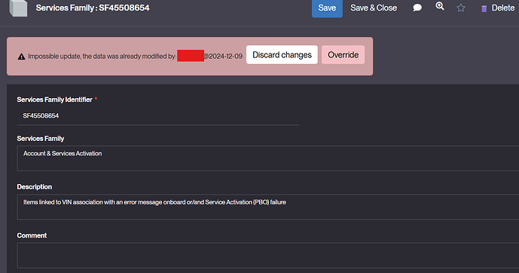Click the blue Save button

pyautogui.click(x=327, y=8)
